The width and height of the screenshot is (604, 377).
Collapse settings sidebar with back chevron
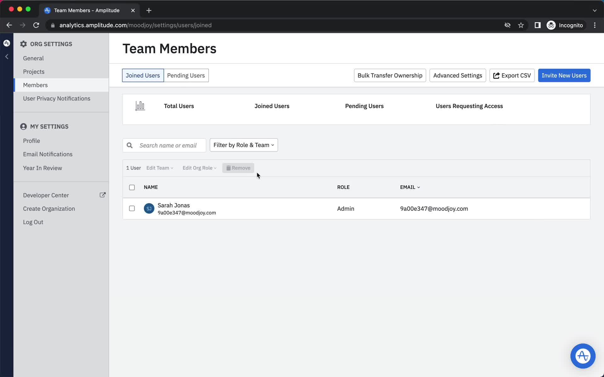coord(7,57)
